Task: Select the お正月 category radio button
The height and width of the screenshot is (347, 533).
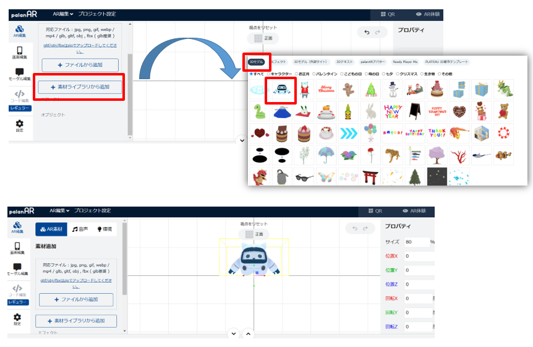Action: [x=297, y=74]
